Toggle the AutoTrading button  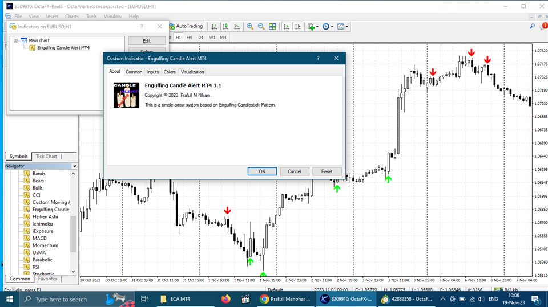186,26
